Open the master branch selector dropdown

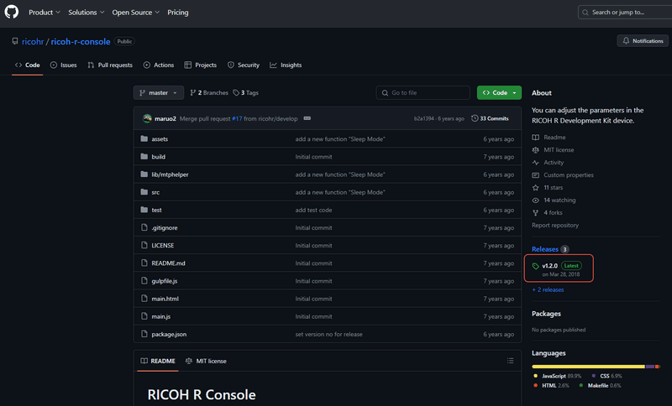click(159, 93)
